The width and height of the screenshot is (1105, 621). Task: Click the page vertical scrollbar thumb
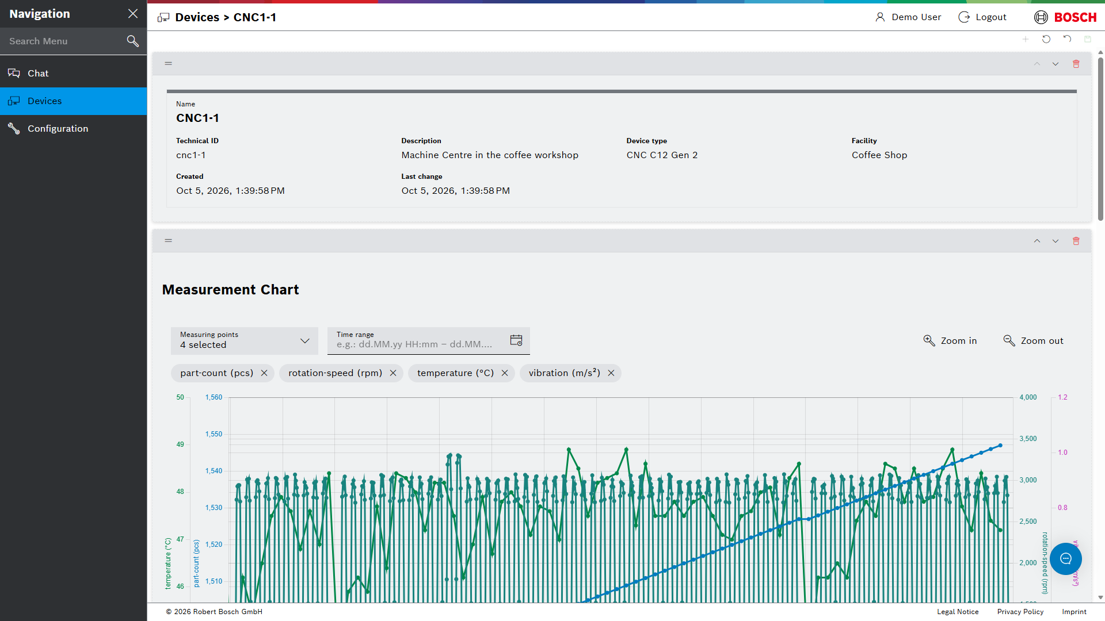(x=1100, y=138)
